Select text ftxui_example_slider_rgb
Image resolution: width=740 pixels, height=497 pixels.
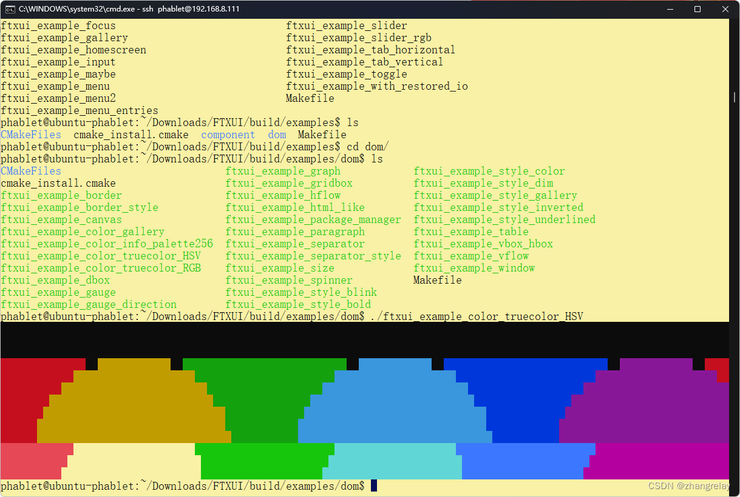[x=359, y=38]
